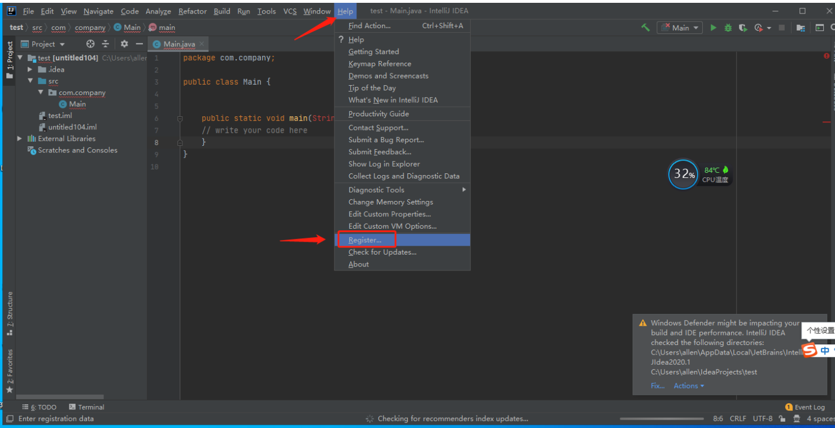Viewport: 835px width, 428px height.
Task: Collapse the com.company package
Action: [41, 93]
